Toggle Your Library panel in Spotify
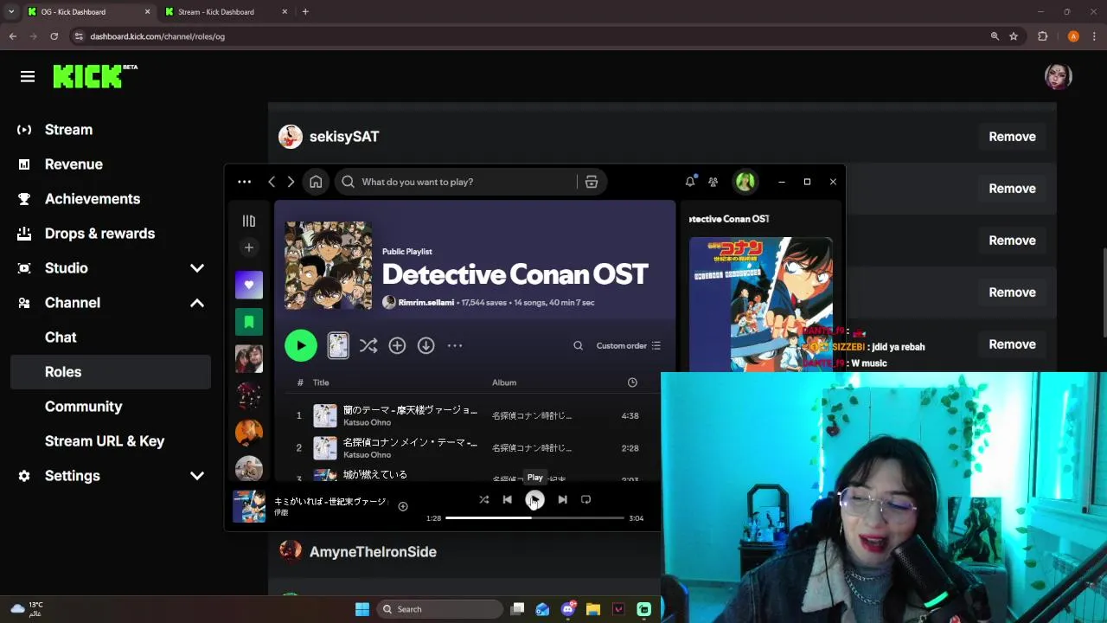Image resolution: width=1107 pixels, height=623 pixels. tap(249, 221)
